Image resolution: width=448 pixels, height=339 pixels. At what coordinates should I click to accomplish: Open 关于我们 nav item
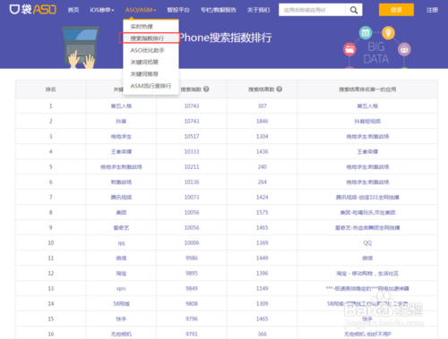[x=259, y=10]
